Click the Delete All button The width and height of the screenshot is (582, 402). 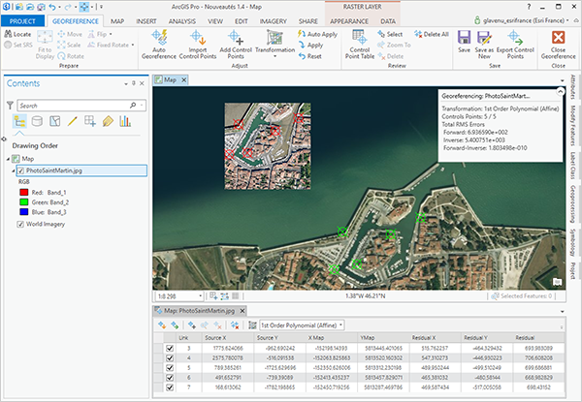(x=430, y=34)
